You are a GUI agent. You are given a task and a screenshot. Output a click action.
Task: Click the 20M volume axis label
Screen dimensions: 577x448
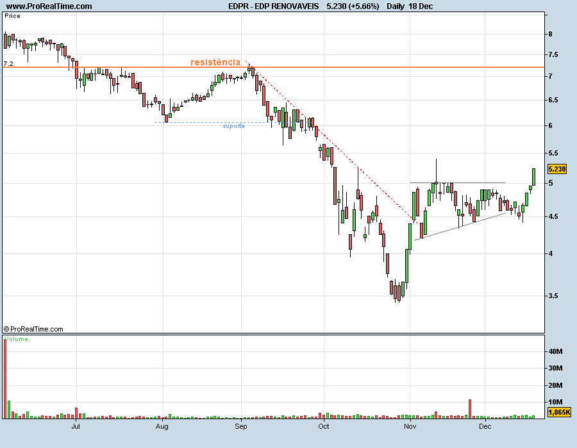pyautogui.click(x=555, y=385)
